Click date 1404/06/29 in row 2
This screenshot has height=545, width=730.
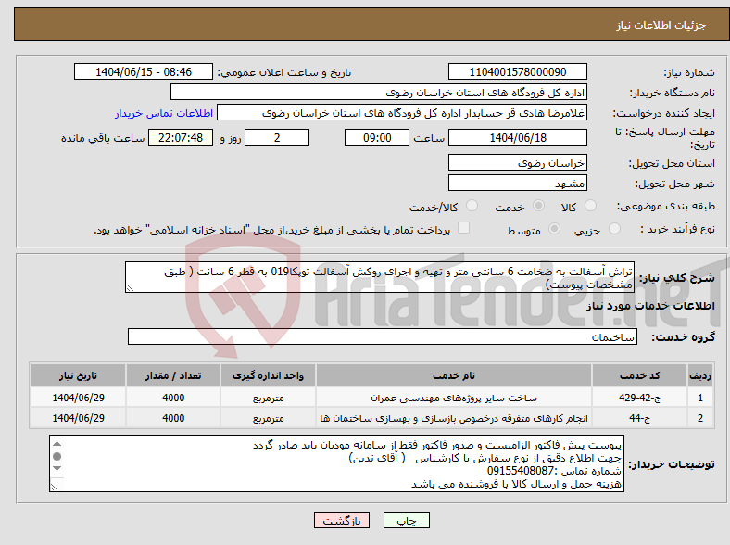78,418
